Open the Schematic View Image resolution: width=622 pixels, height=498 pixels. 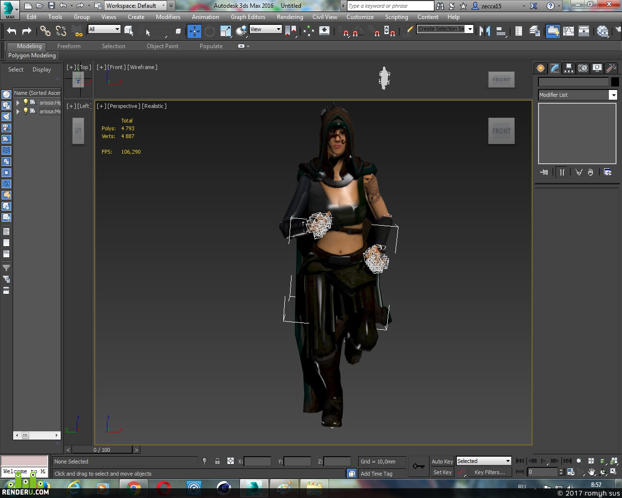[x=584, y=31]
